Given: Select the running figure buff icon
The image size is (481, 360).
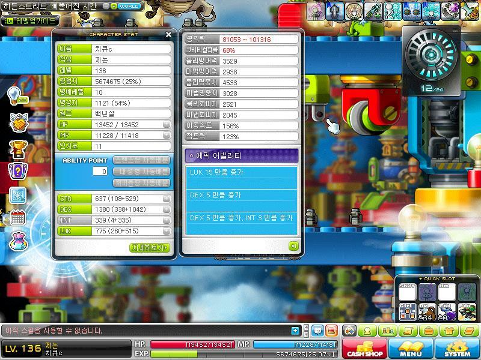Looking at the screenshot, I should pos(393,11).
